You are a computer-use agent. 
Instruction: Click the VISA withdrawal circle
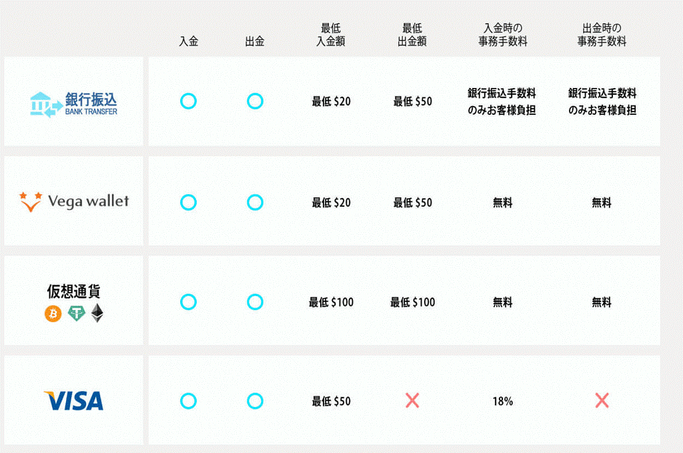(255, 401)
